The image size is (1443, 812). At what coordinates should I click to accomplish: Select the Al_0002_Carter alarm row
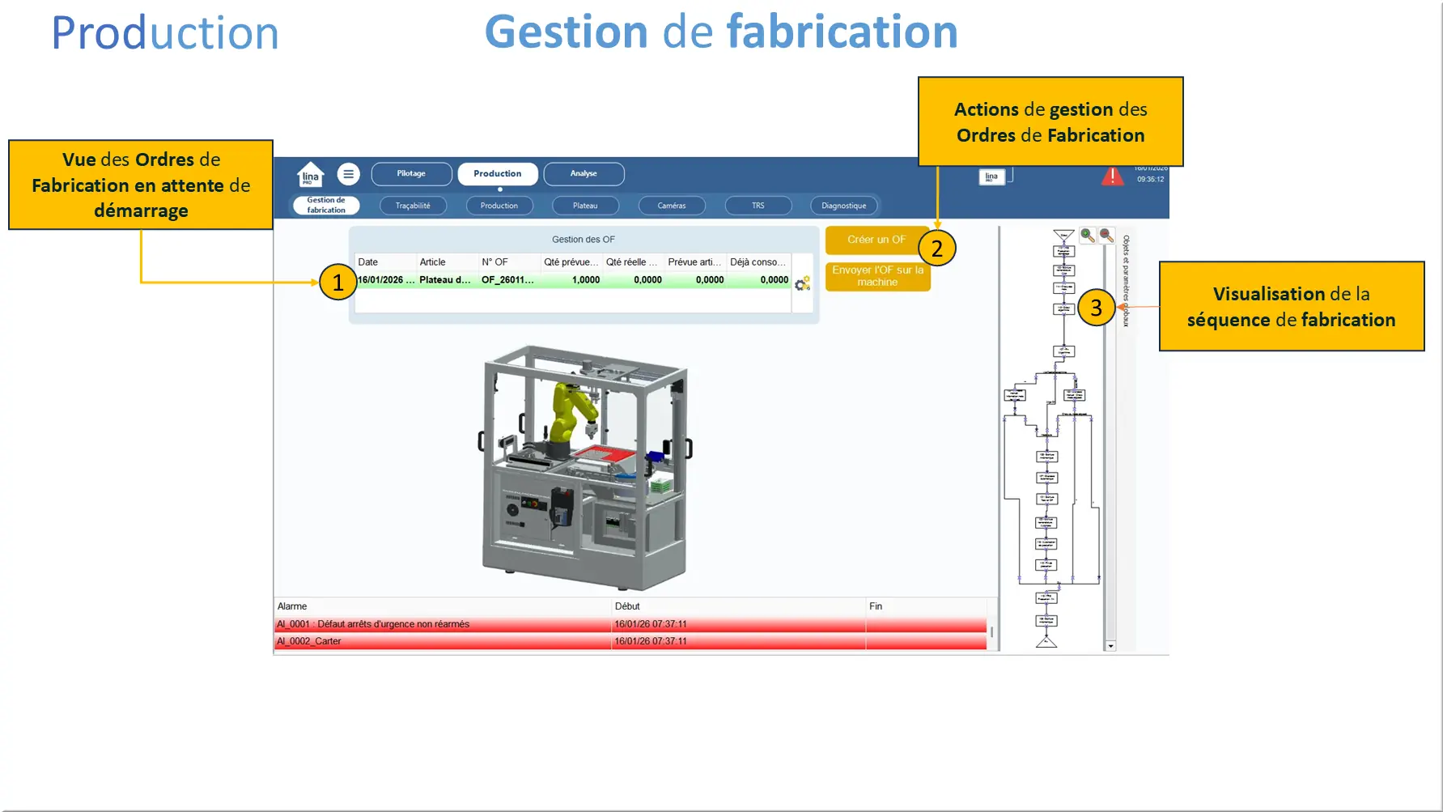tap(567, 641)
